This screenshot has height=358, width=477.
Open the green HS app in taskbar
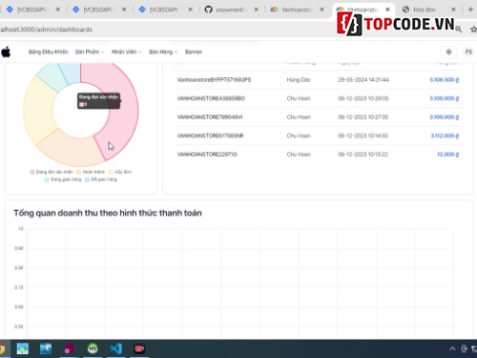(x=93, y=348)
